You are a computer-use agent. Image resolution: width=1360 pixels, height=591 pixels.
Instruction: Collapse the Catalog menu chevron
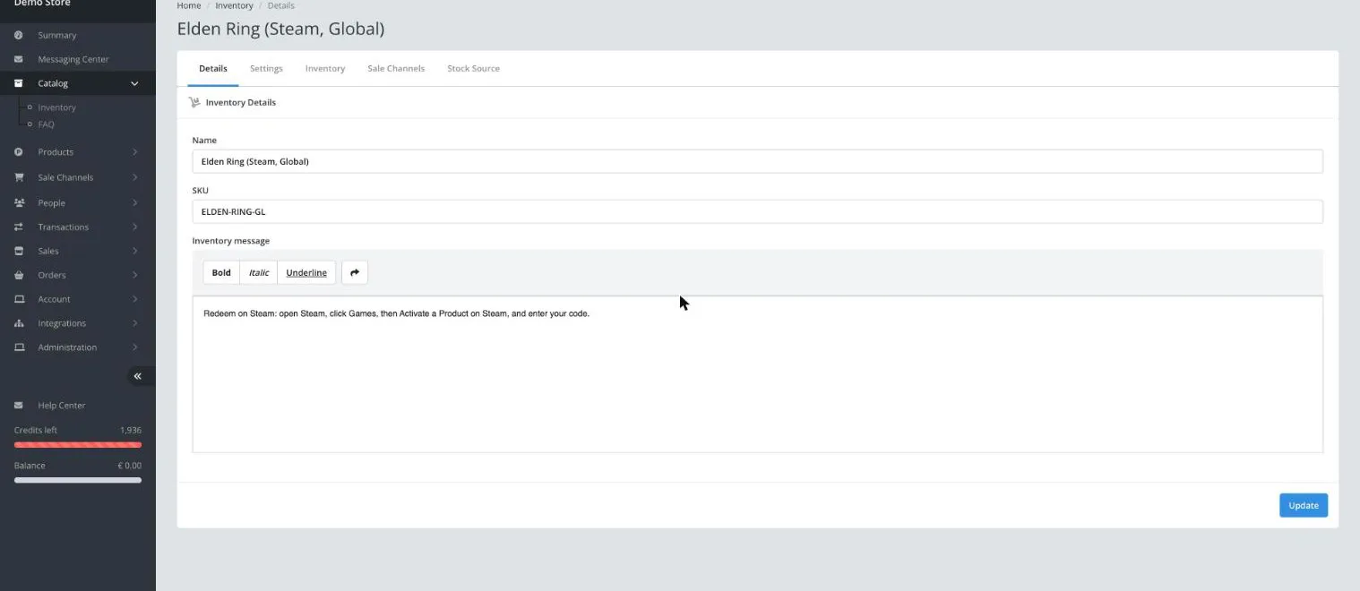click(134, 83)
